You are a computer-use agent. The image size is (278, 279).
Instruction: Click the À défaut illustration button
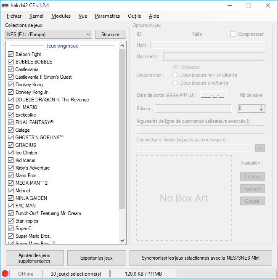point(252,176)
